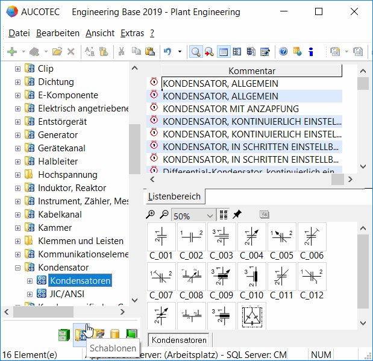Click the blue help question mark icon
This screenshot has height=361, width=373.
[x=283, y=52]
